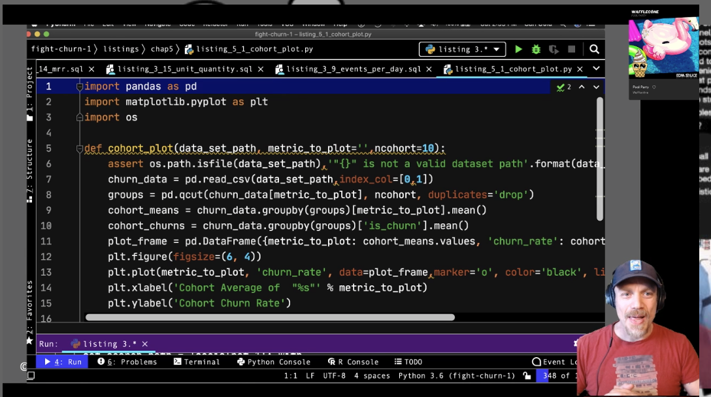Open the 4 spaces indent settings
Screen dimensions: 711x397
point(372,375)
